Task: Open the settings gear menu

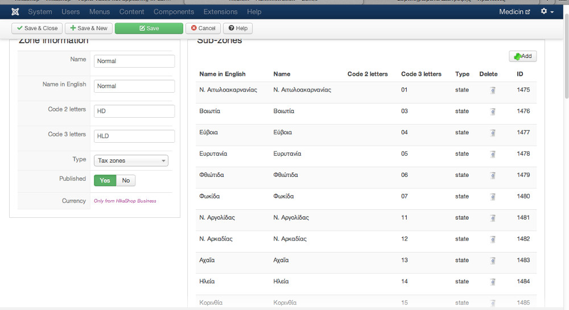Action: [547, 11]
